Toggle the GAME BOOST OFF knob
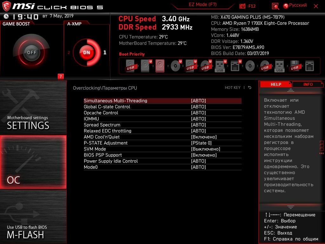This screenshot has width=325, height=244. point(31,52)
